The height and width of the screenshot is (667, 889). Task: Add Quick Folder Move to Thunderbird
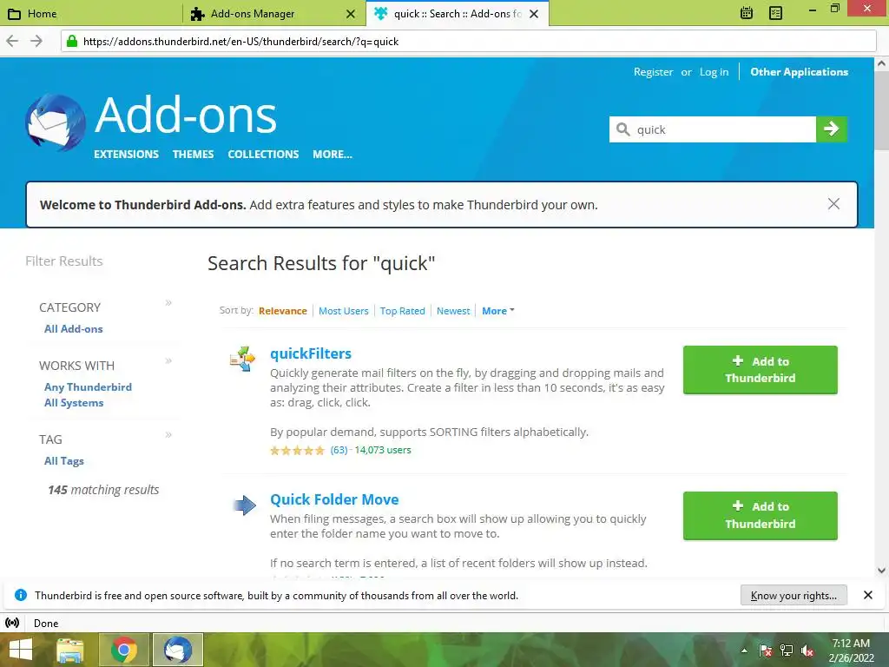click(761, 516)
